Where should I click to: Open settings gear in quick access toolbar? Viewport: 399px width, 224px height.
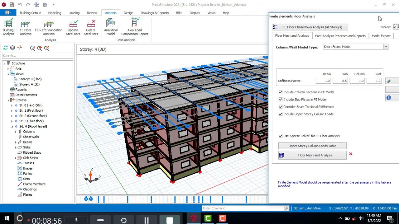click(x=45, y=5)
